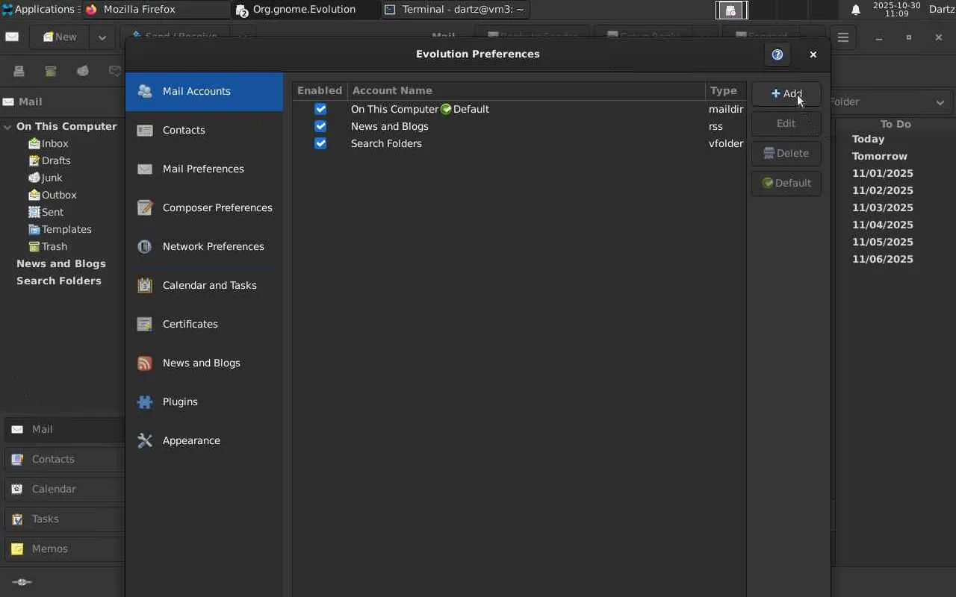Select the Search Folders account name
956x597 pixels.
(x=386, y=143)
